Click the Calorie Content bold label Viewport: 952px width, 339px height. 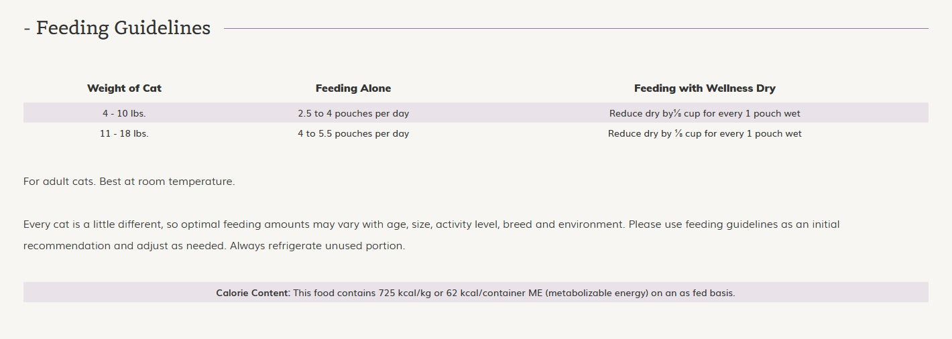[253, 293]
